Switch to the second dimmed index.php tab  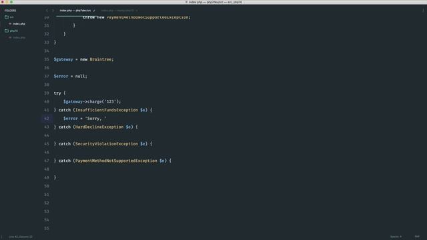(x=117, y=11)
